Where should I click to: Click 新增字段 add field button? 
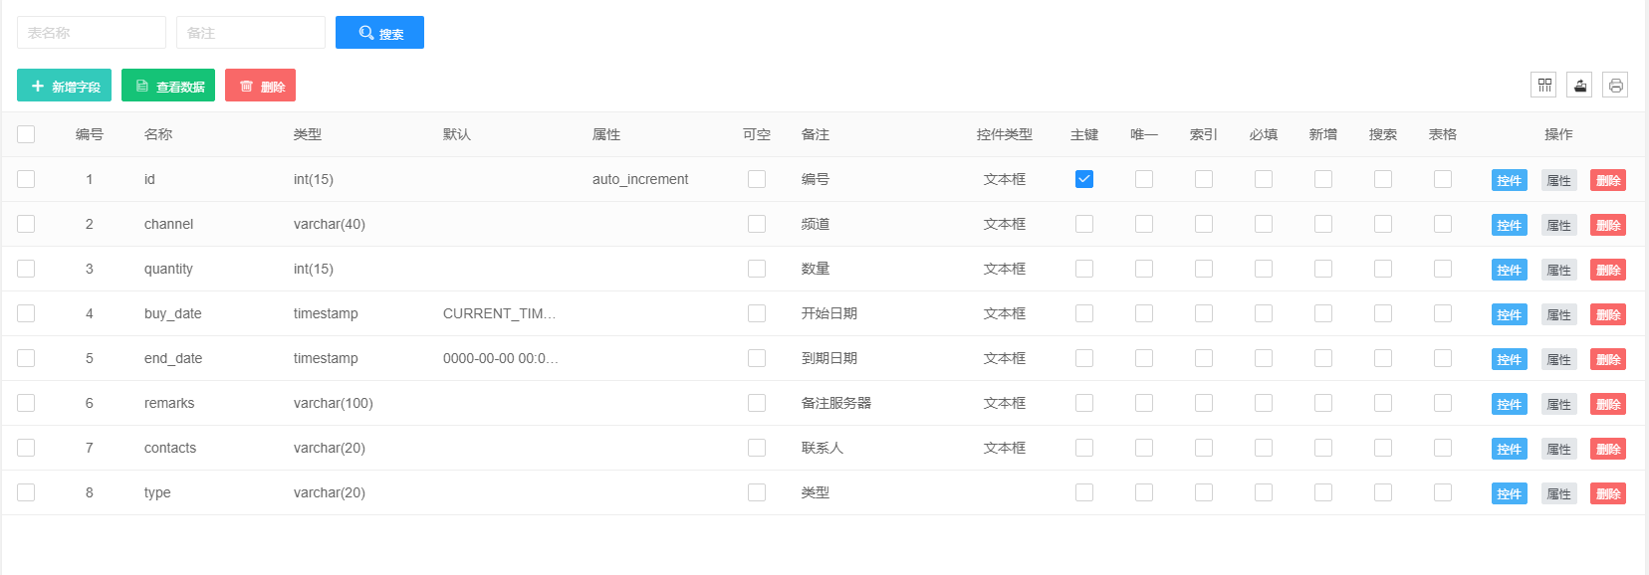click(x=64, y=87)
